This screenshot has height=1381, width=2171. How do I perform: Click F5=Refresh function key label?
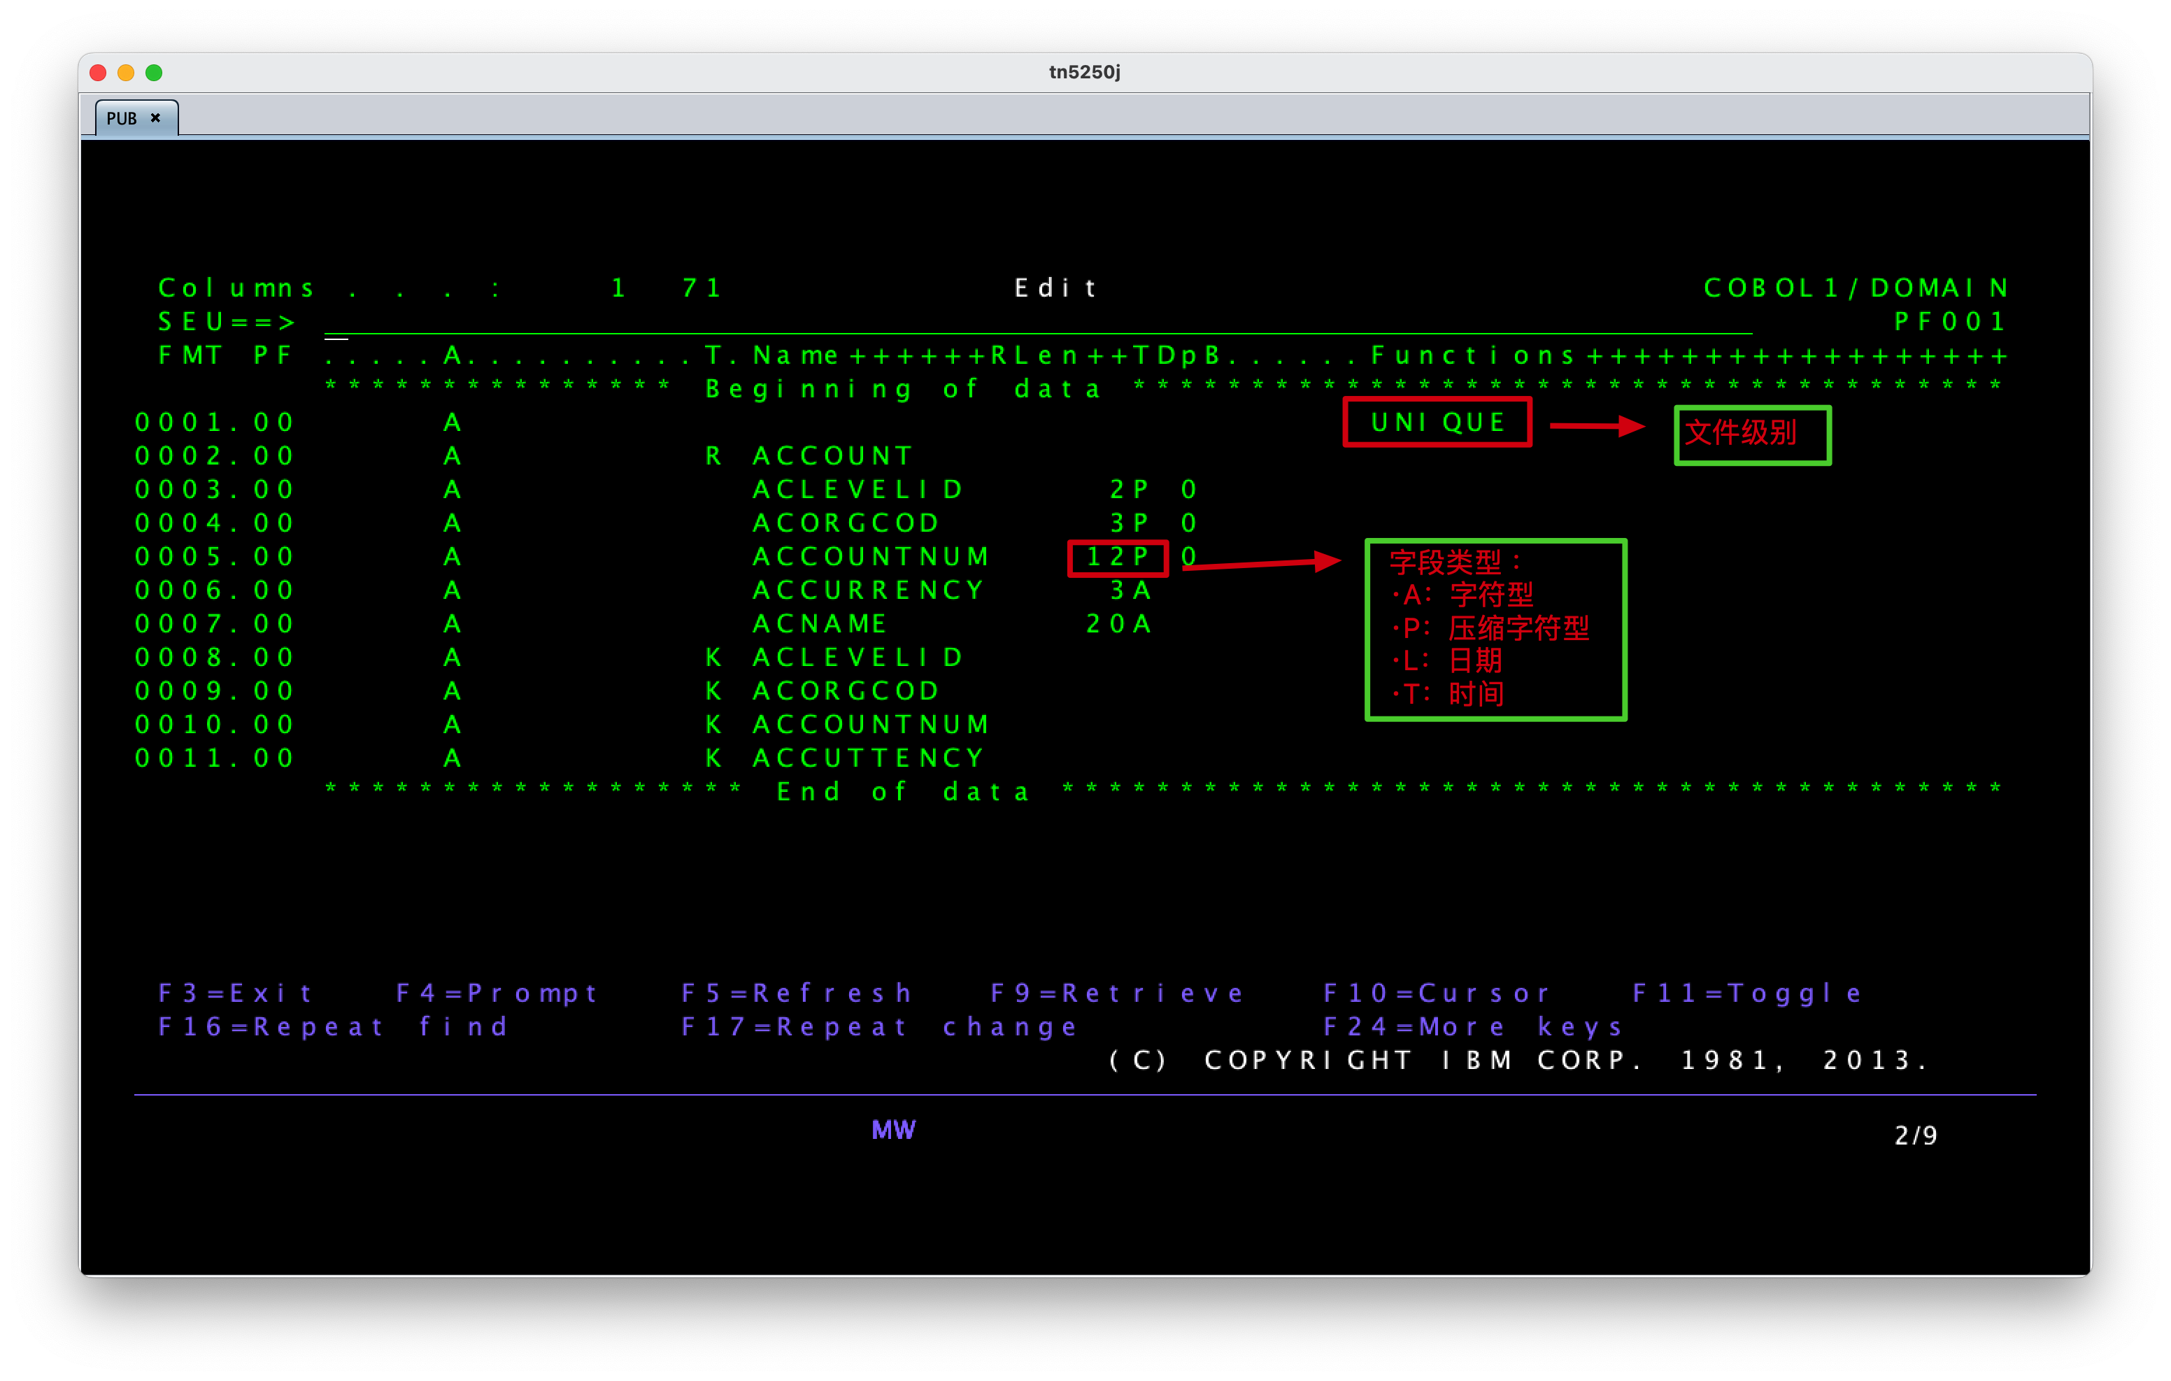click(797, 993)
